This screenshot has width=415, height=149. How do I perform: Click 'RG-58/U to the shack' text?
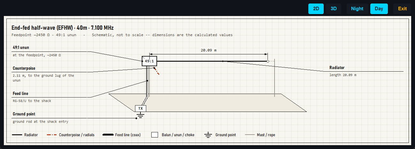(32, 101)
